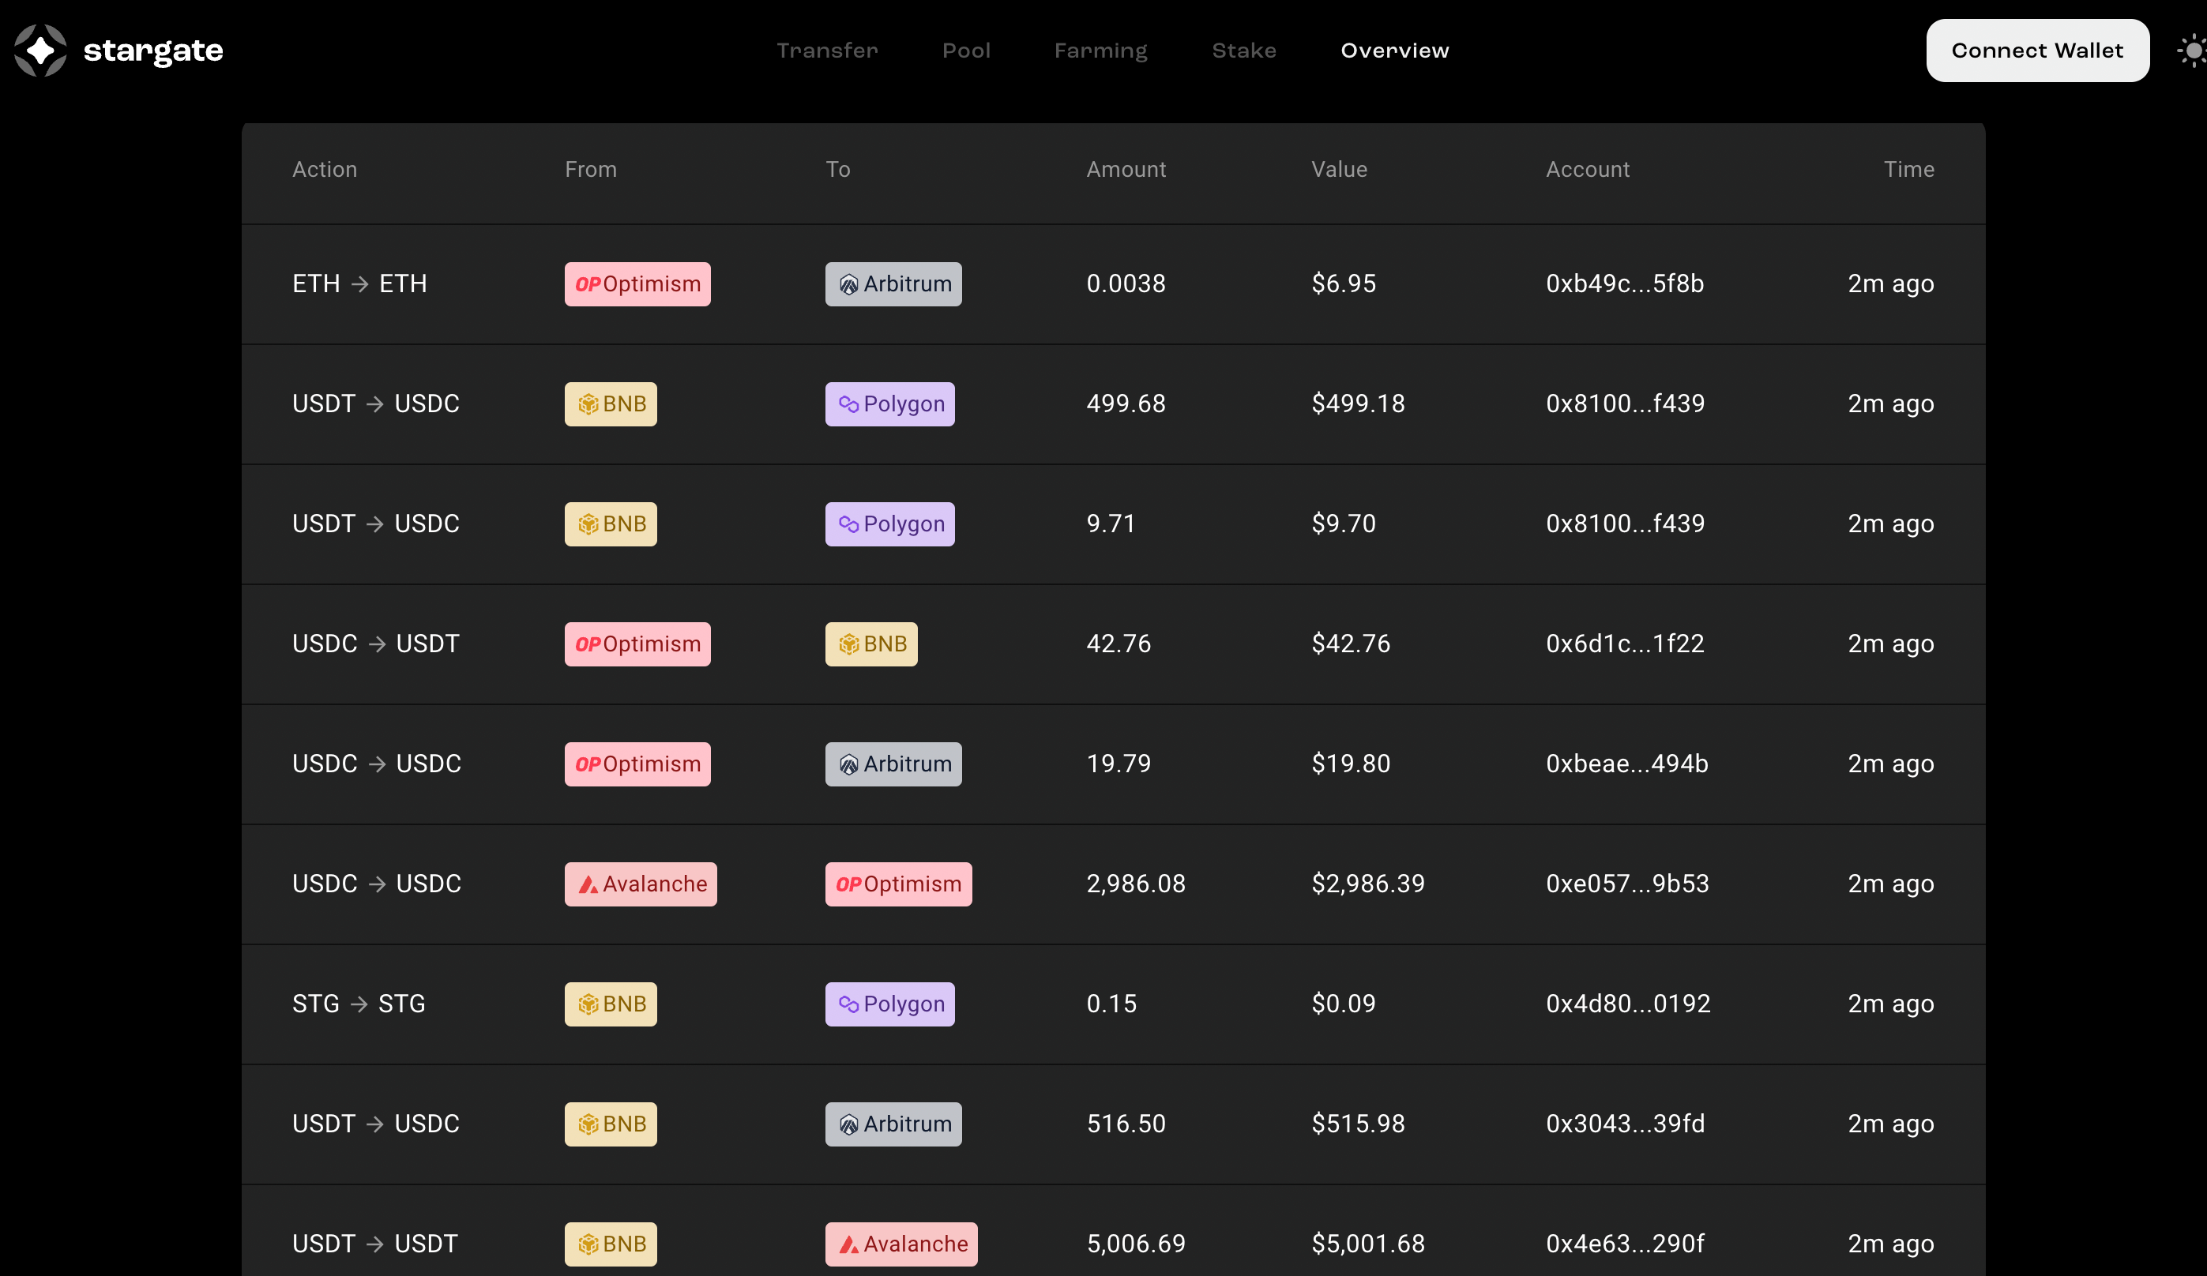Open the Transfer tab
The width and height of the screenshot is (2207, 1276).
pos(827,50)
